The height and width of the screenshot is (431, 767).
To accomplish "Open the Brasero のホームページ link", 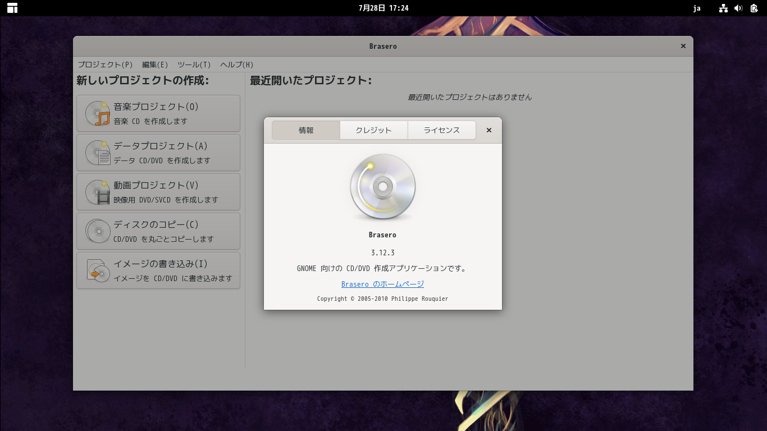I will [x=383, y=284].
